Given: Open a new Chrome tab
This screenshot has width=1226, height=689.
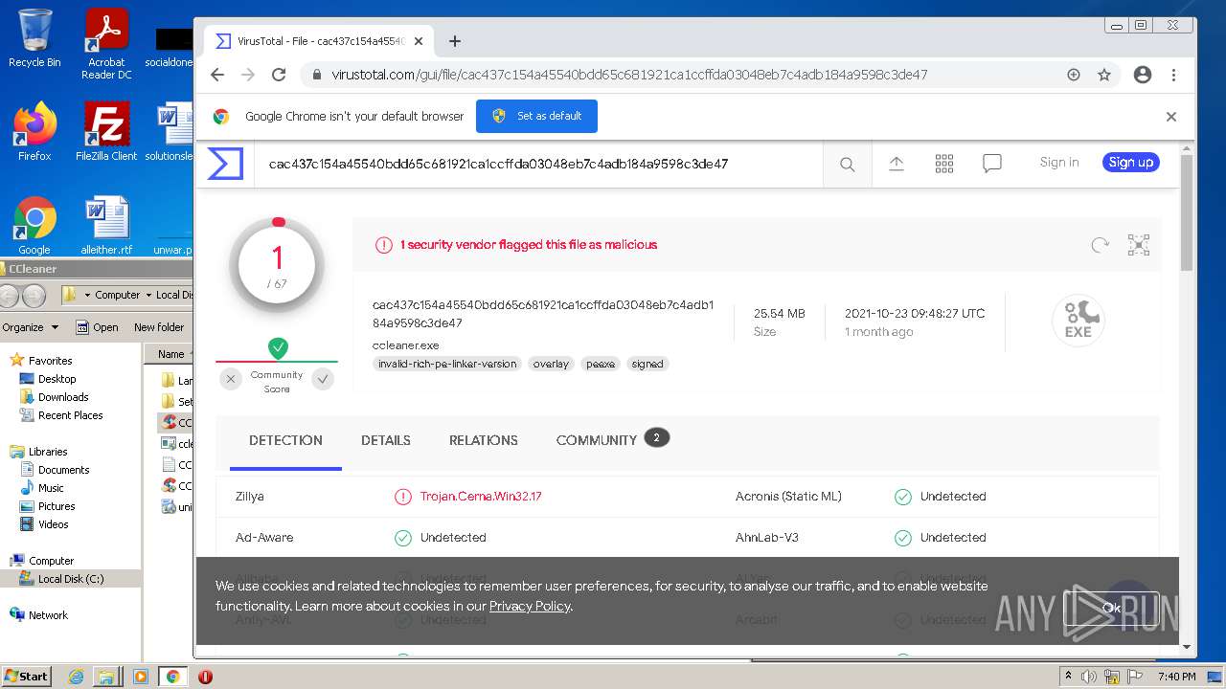Looking at the screenshot, I should coord(455,41).
